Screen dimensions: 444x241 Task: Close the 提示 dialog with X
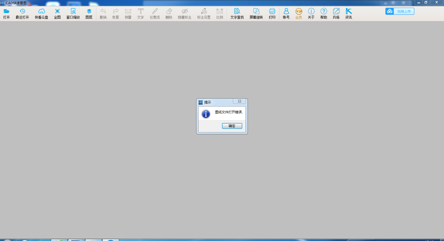[x=239, y=101]
